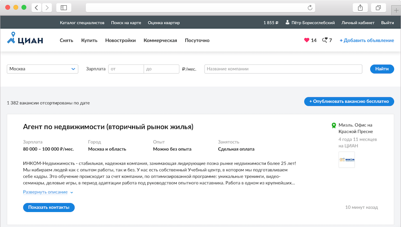Image resolution: width=401 pixels, height=227 pixels.
Task: Click 'Москва и область' city value
Action: click(x=107, y=149)
